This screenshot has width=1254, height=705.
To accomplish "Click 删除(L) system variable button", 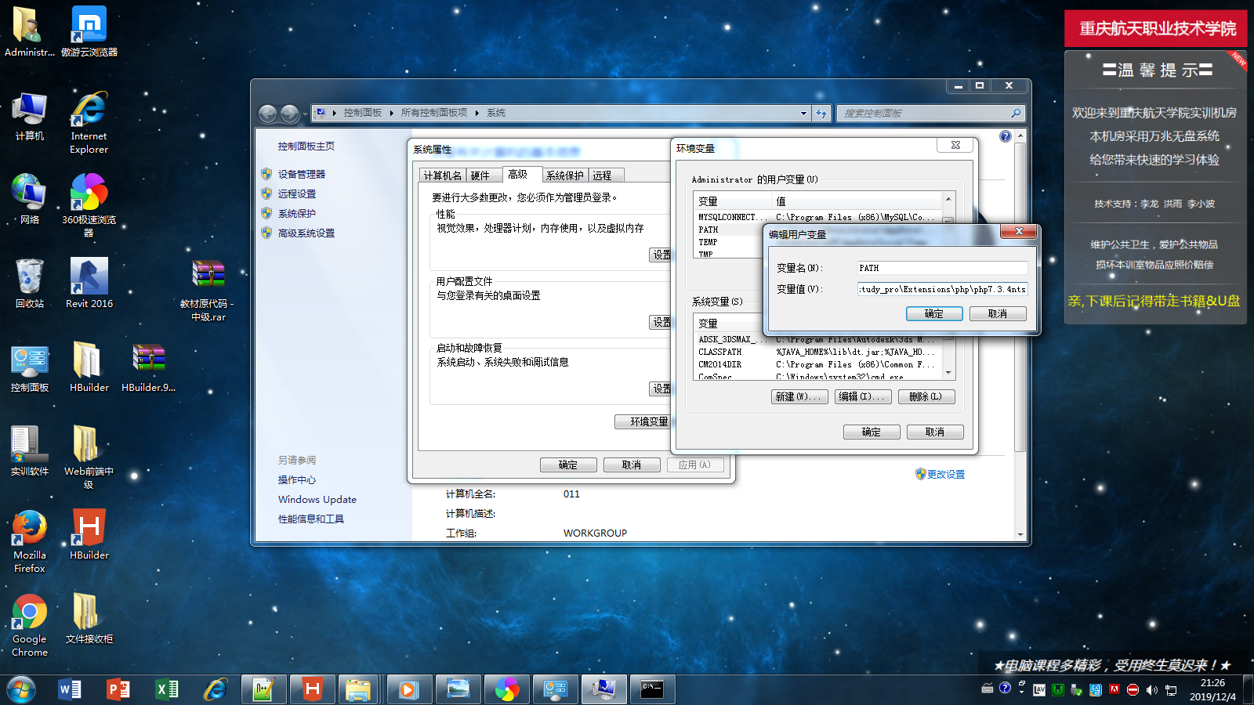I will click(926, 396).
